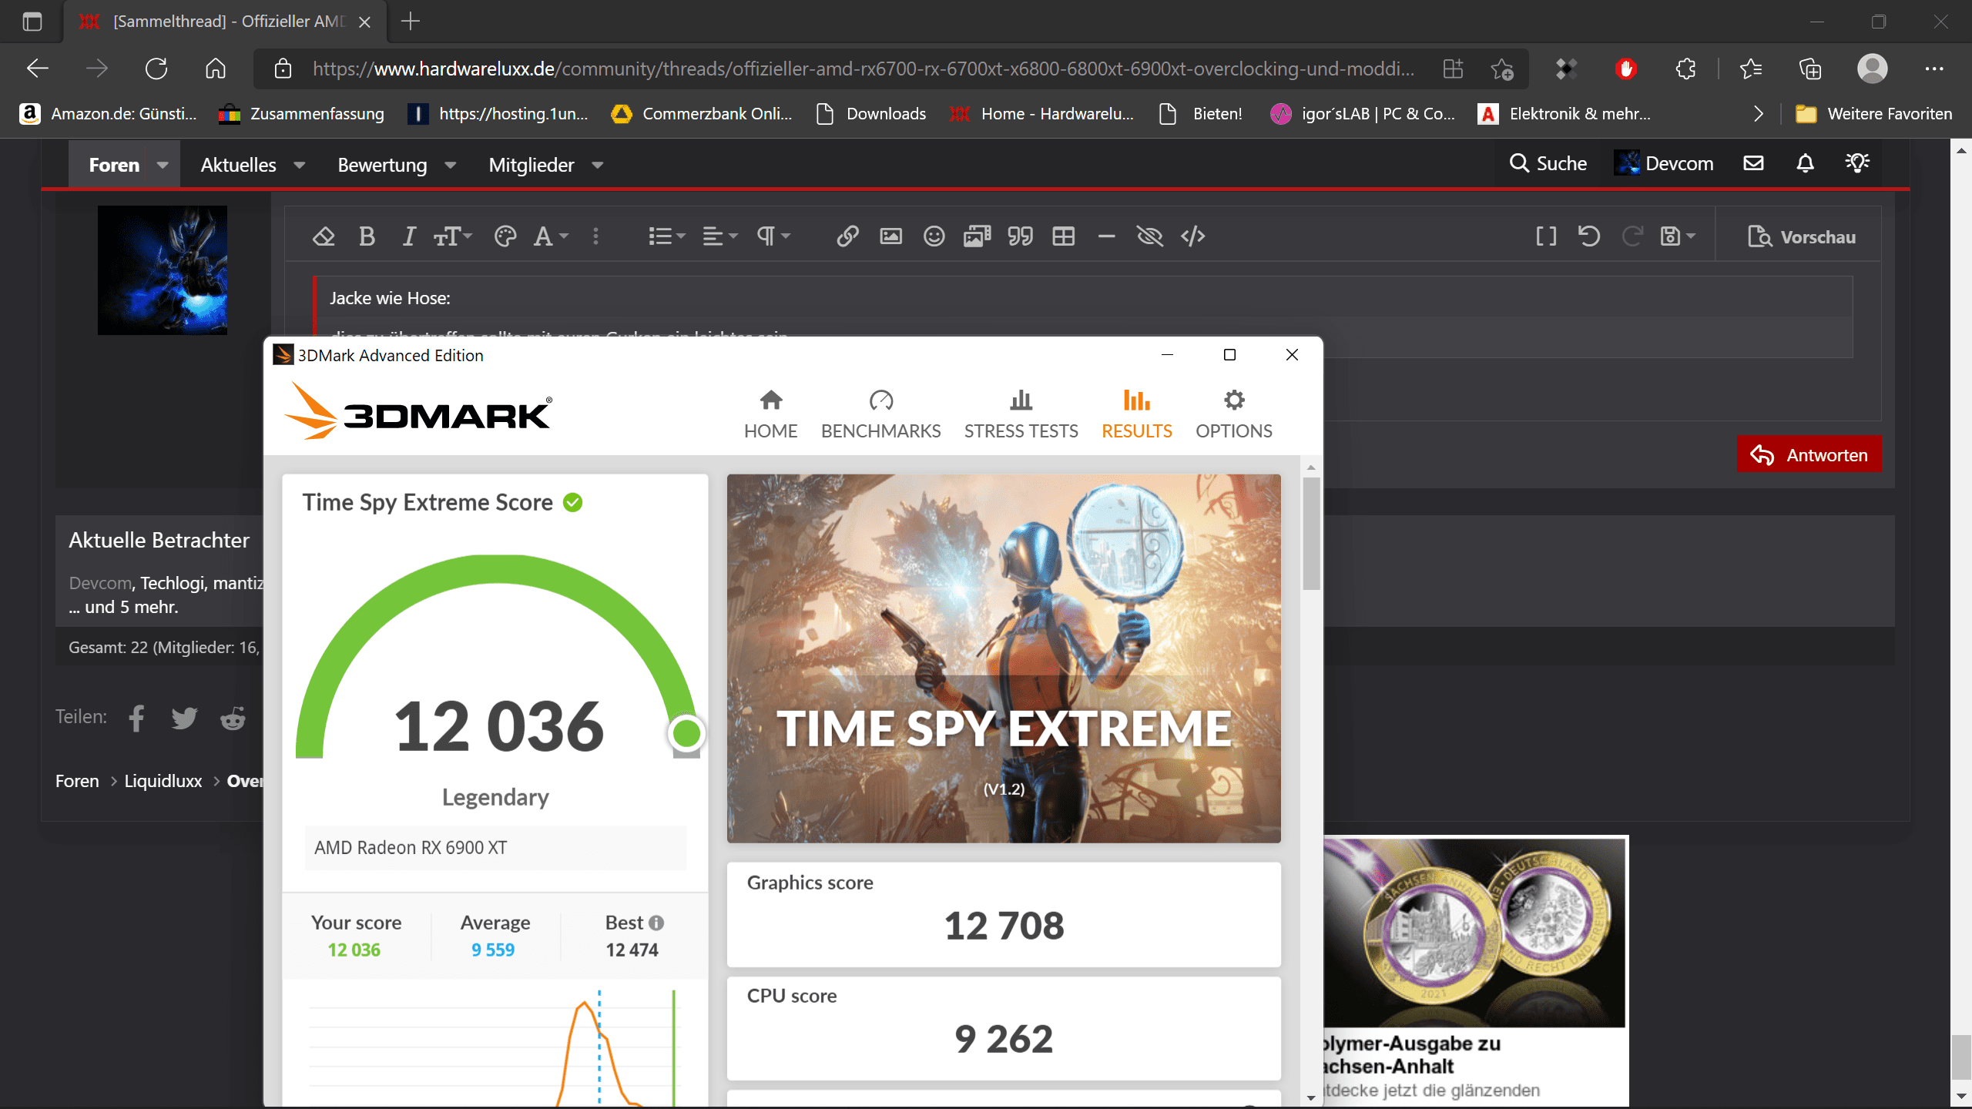1972x1109 pixels.
Task: Share the thread on Reddit
Action: pos(233,718)
